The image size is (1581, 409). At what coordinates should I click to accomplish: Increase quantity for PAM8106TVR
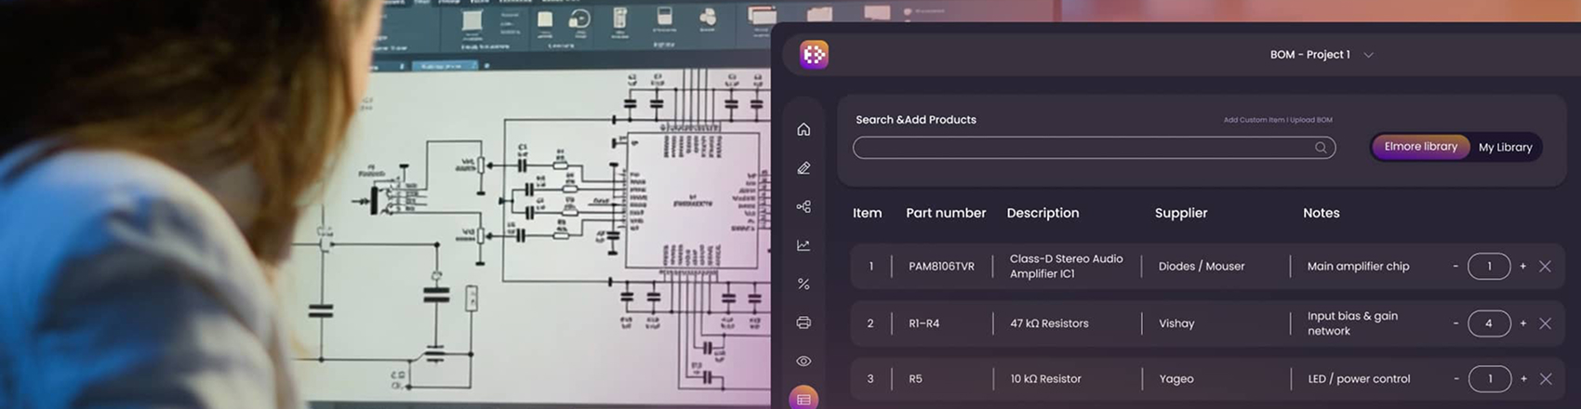tap(1522, 266)
